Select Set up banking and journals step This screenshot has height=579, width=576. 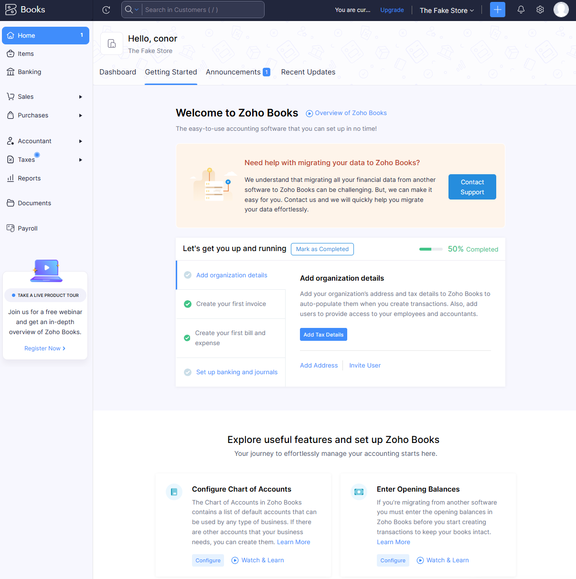[231, 372]
